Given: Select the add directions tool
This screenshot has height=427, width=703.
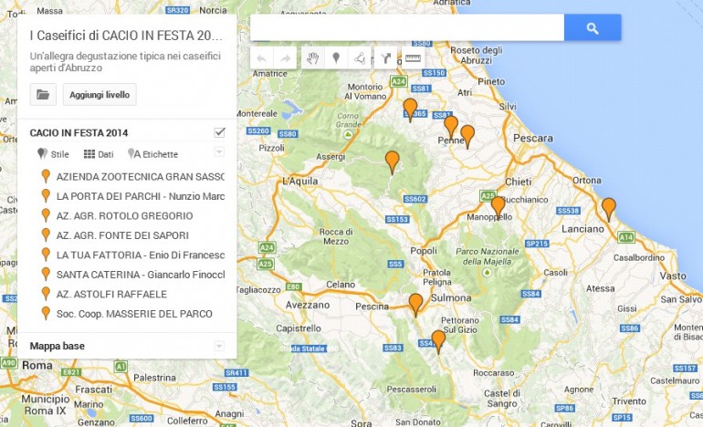Looking at the screenshot, I should coord(385,58).
